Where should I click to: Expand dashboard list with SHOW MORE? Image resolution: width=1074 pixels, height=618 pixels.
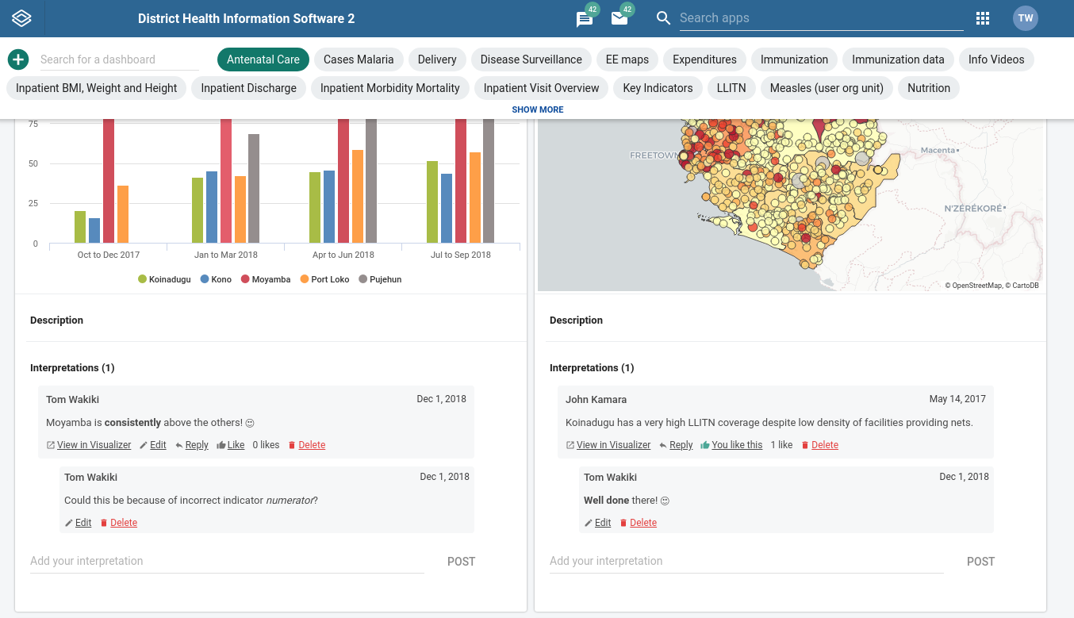point(538,109)
